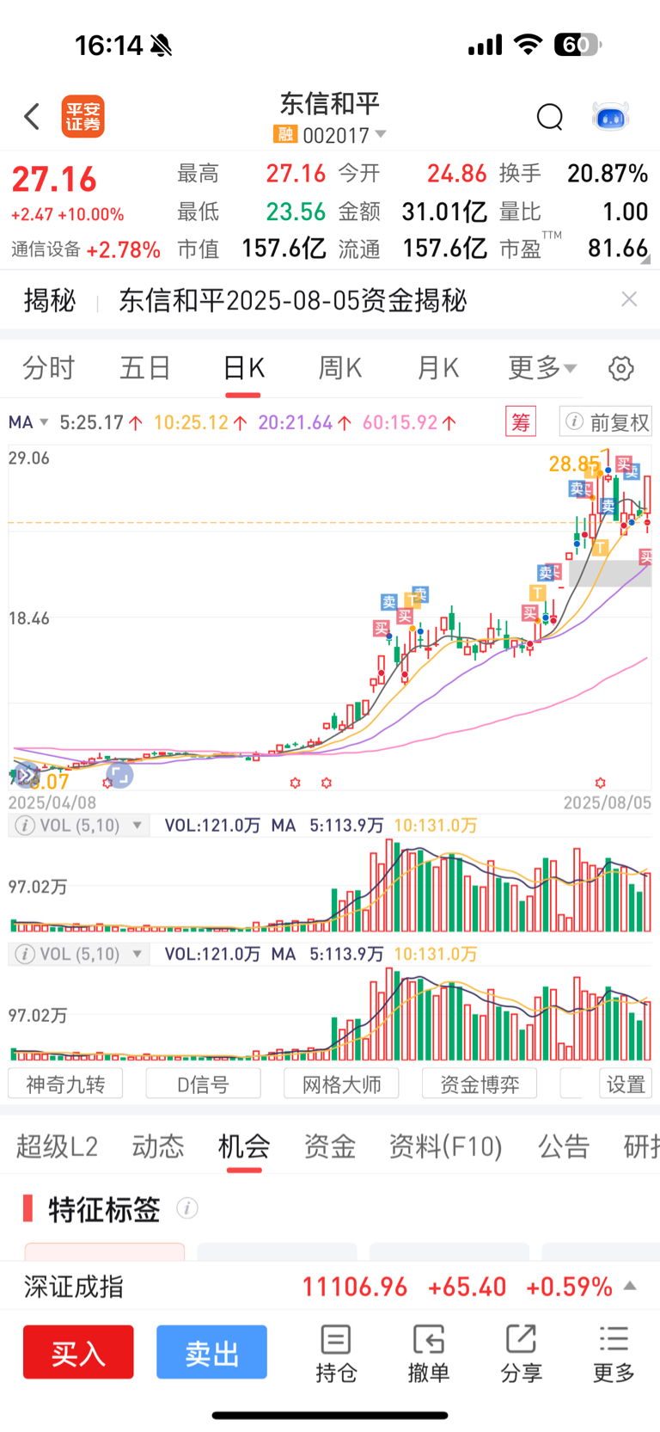Tap the 市盈 81.66 value
The image size is (660, 1432).
618,249
